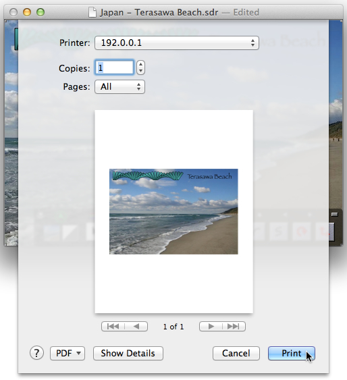Click the document proxy icon in title bar
Image resolution: width=347 pixels, height=380 pixels.
tap(92, 12)
